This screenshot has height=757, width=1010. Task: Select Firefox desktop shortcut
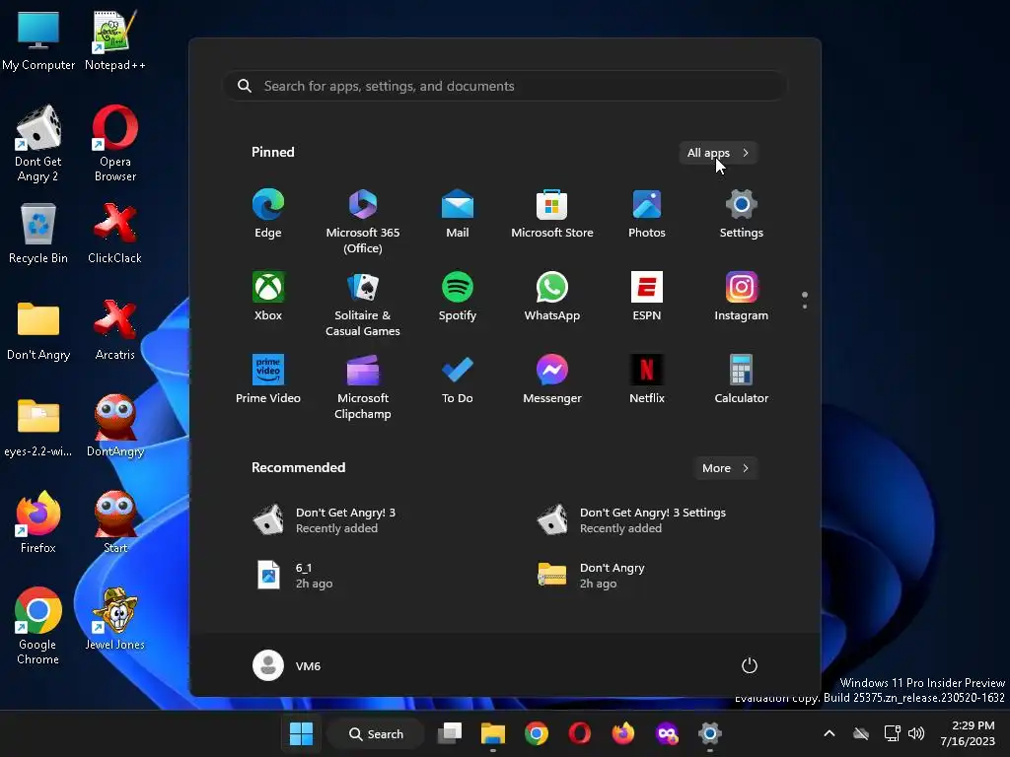tap(38, 522)
